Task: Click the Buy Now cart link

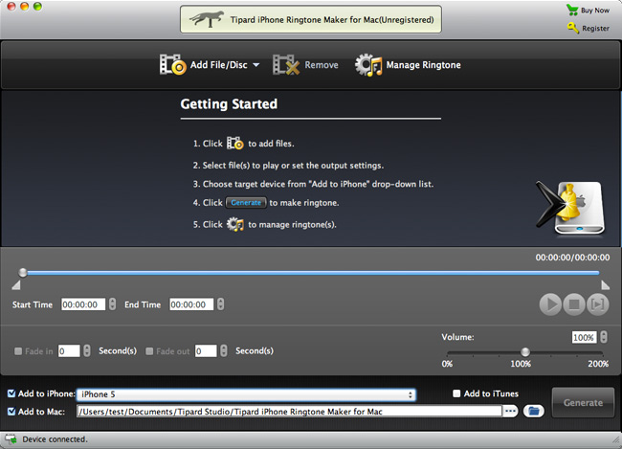Action: tap(588, 10)
